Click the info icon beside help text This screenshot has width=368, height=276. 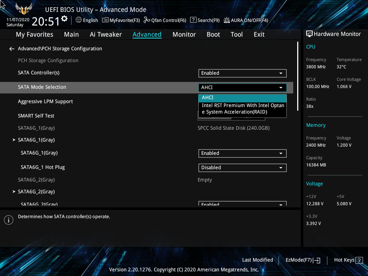pyautogui.click(x=9, y=220)
